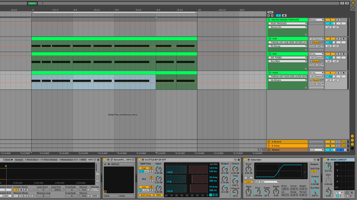Click the A Reverb return track play icon
This screenshot has width=357, height=200.
(x=269, y=142)
